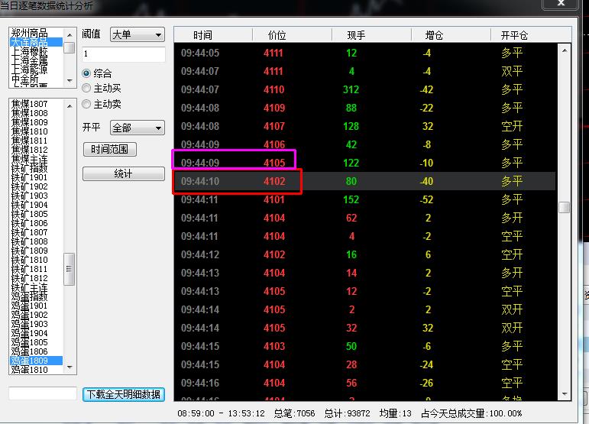The width and height of the screenshot is (589, 424).
Task: Click the 价位 column header
Action: coord(277,35)
